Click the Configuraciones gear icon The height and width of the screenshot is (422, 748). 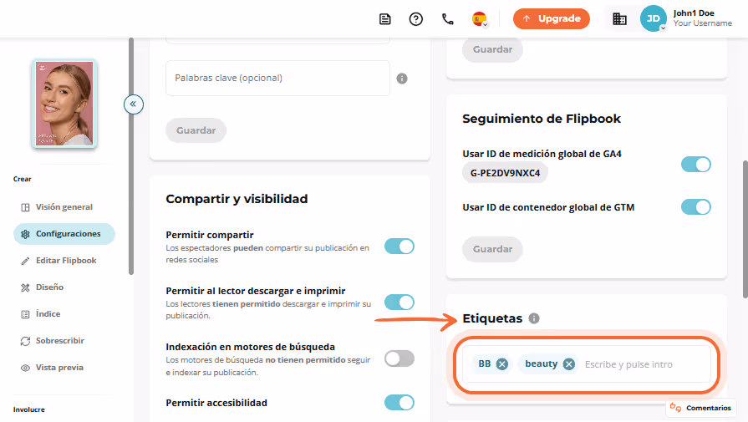pyautogui.click(x=25, y=234)
